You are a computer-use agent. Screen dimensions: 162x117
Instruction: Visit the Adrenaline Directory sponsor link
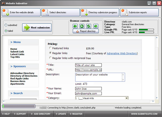[x=22, y=73]
